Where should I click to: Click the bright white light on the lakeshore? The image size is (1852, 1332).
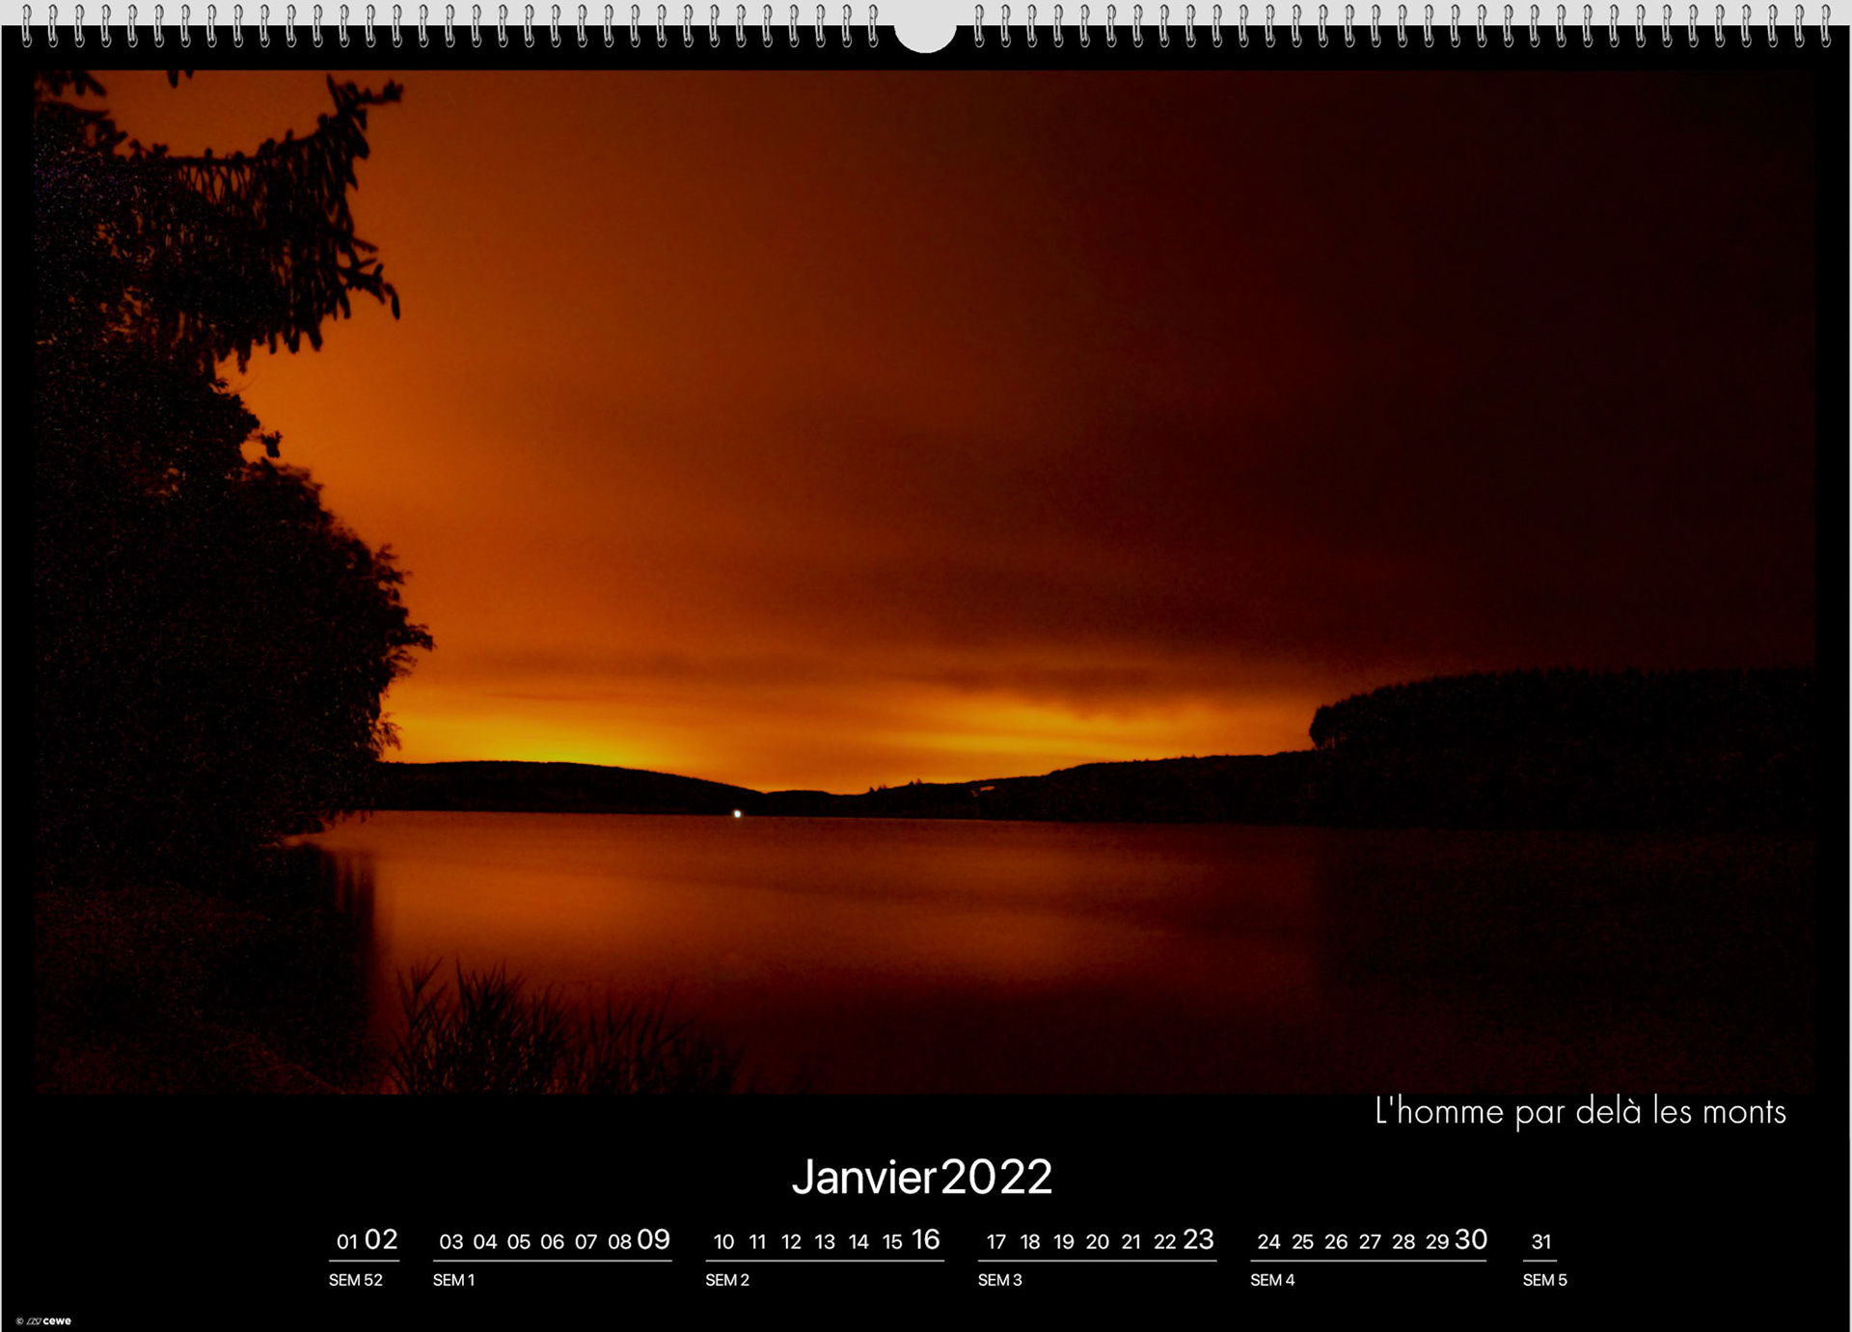738,814
